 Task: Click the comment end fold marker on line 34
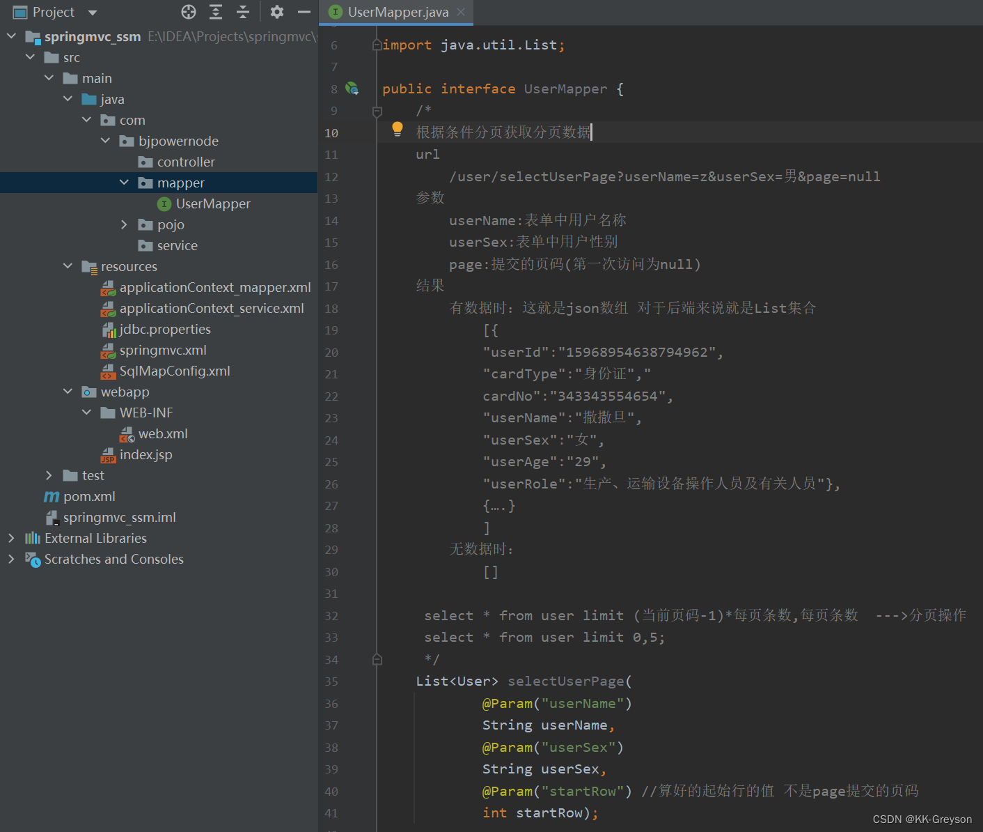pos(377,659)
